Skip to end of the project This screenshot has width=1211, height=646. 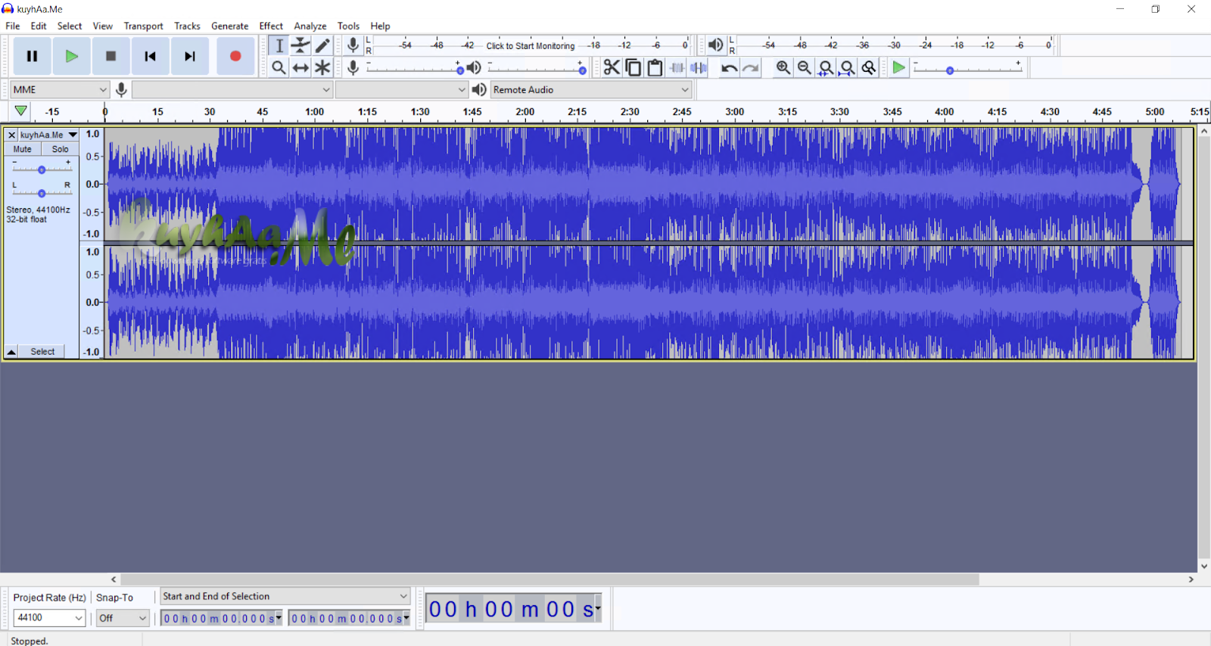[190, 56]
